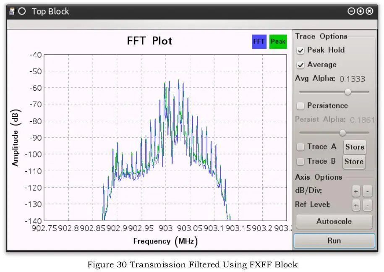Screen dimensions: 384x272
Task: Click the application icon in title bar
Action: (11, 11)
